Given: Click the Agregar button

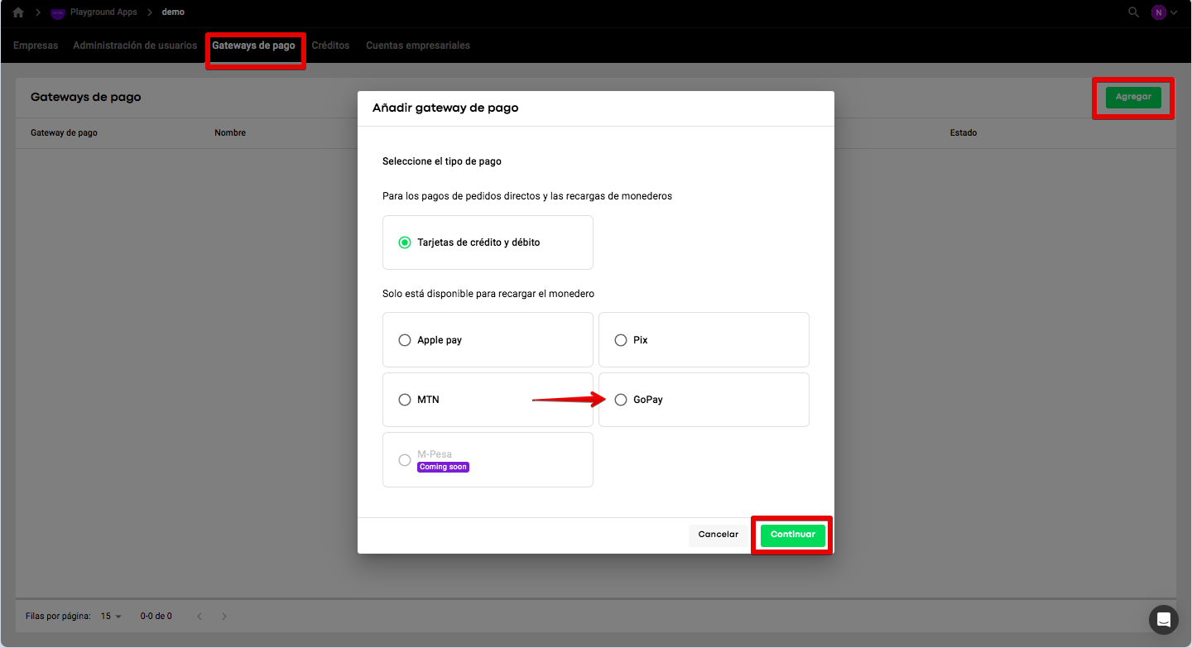Looking at the screenshot, I should 1133,97.
